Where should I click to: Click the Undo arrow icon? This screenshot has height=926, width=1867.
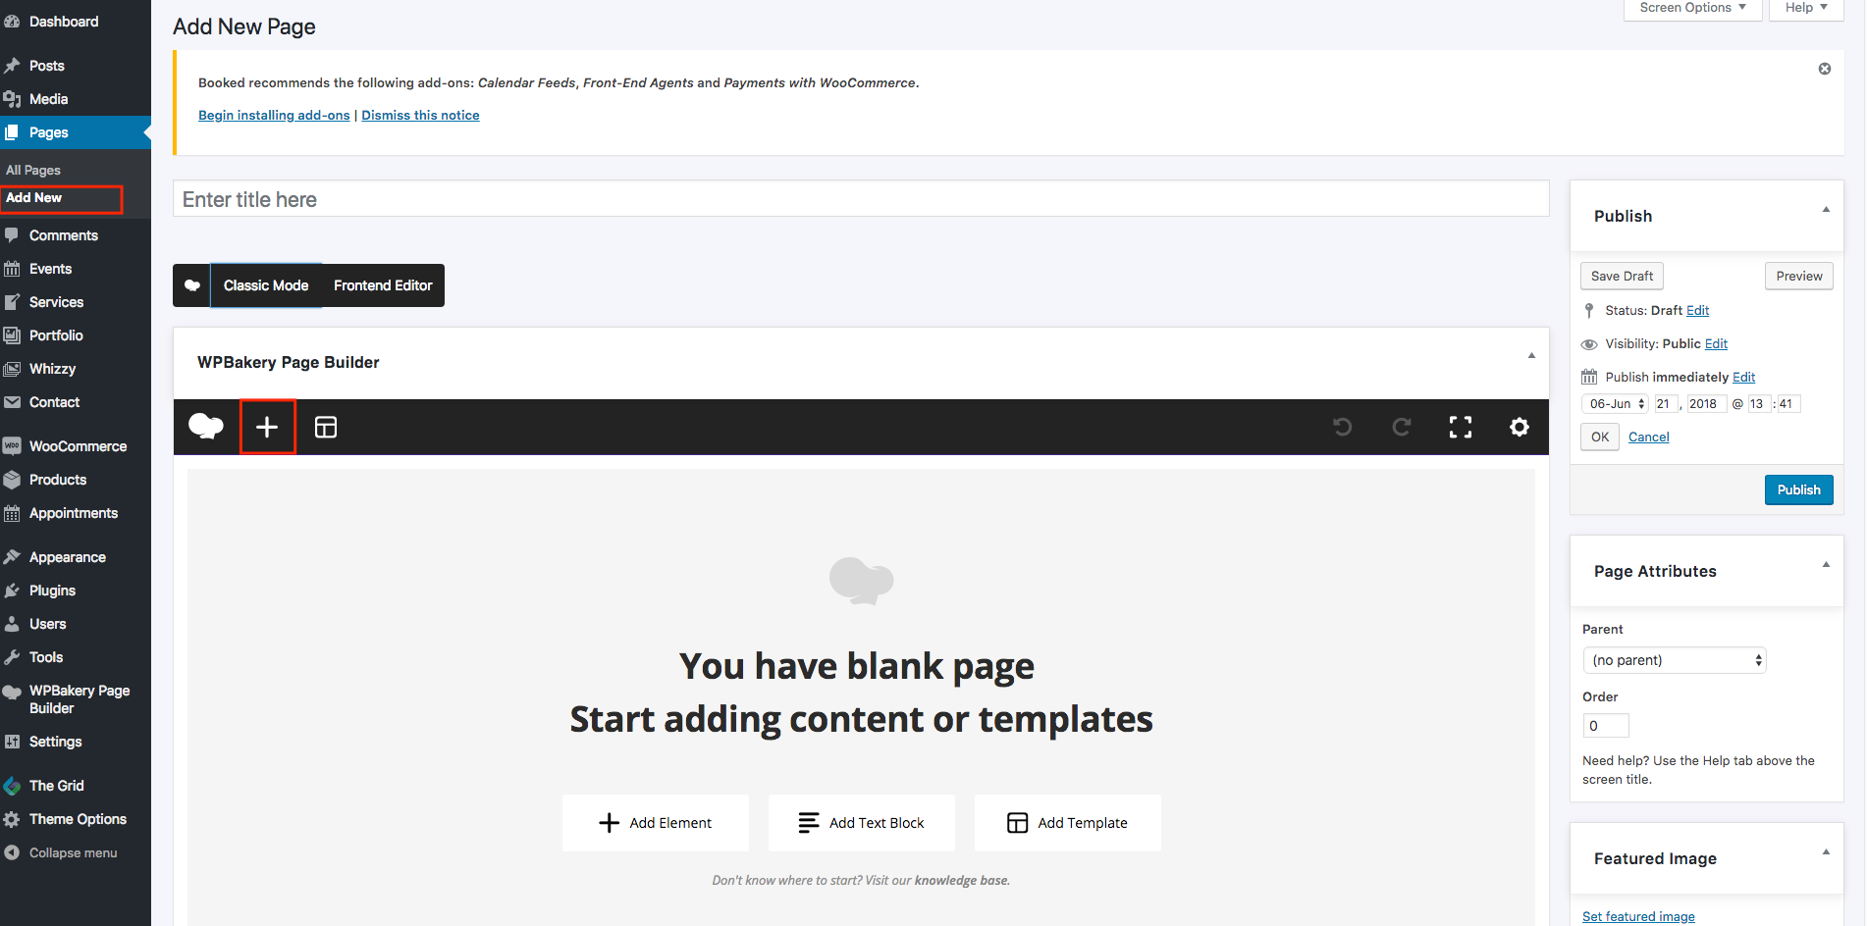(x=1343, y=427)
